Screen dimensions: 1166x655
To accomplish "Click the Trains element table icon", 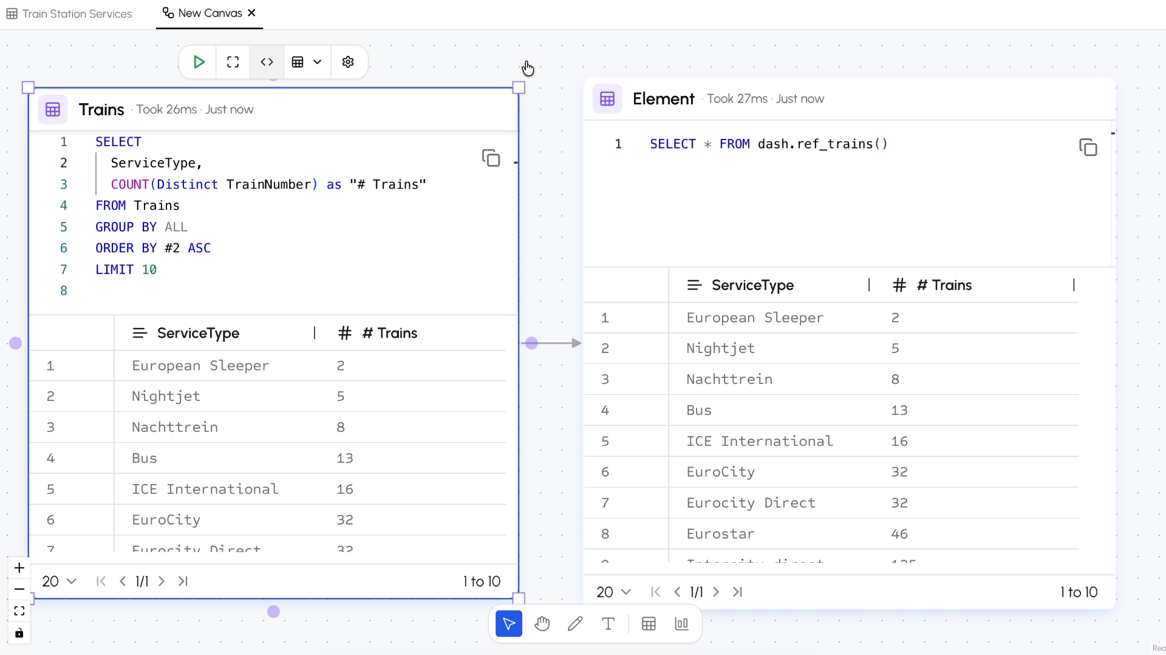I will pos(53,110).
